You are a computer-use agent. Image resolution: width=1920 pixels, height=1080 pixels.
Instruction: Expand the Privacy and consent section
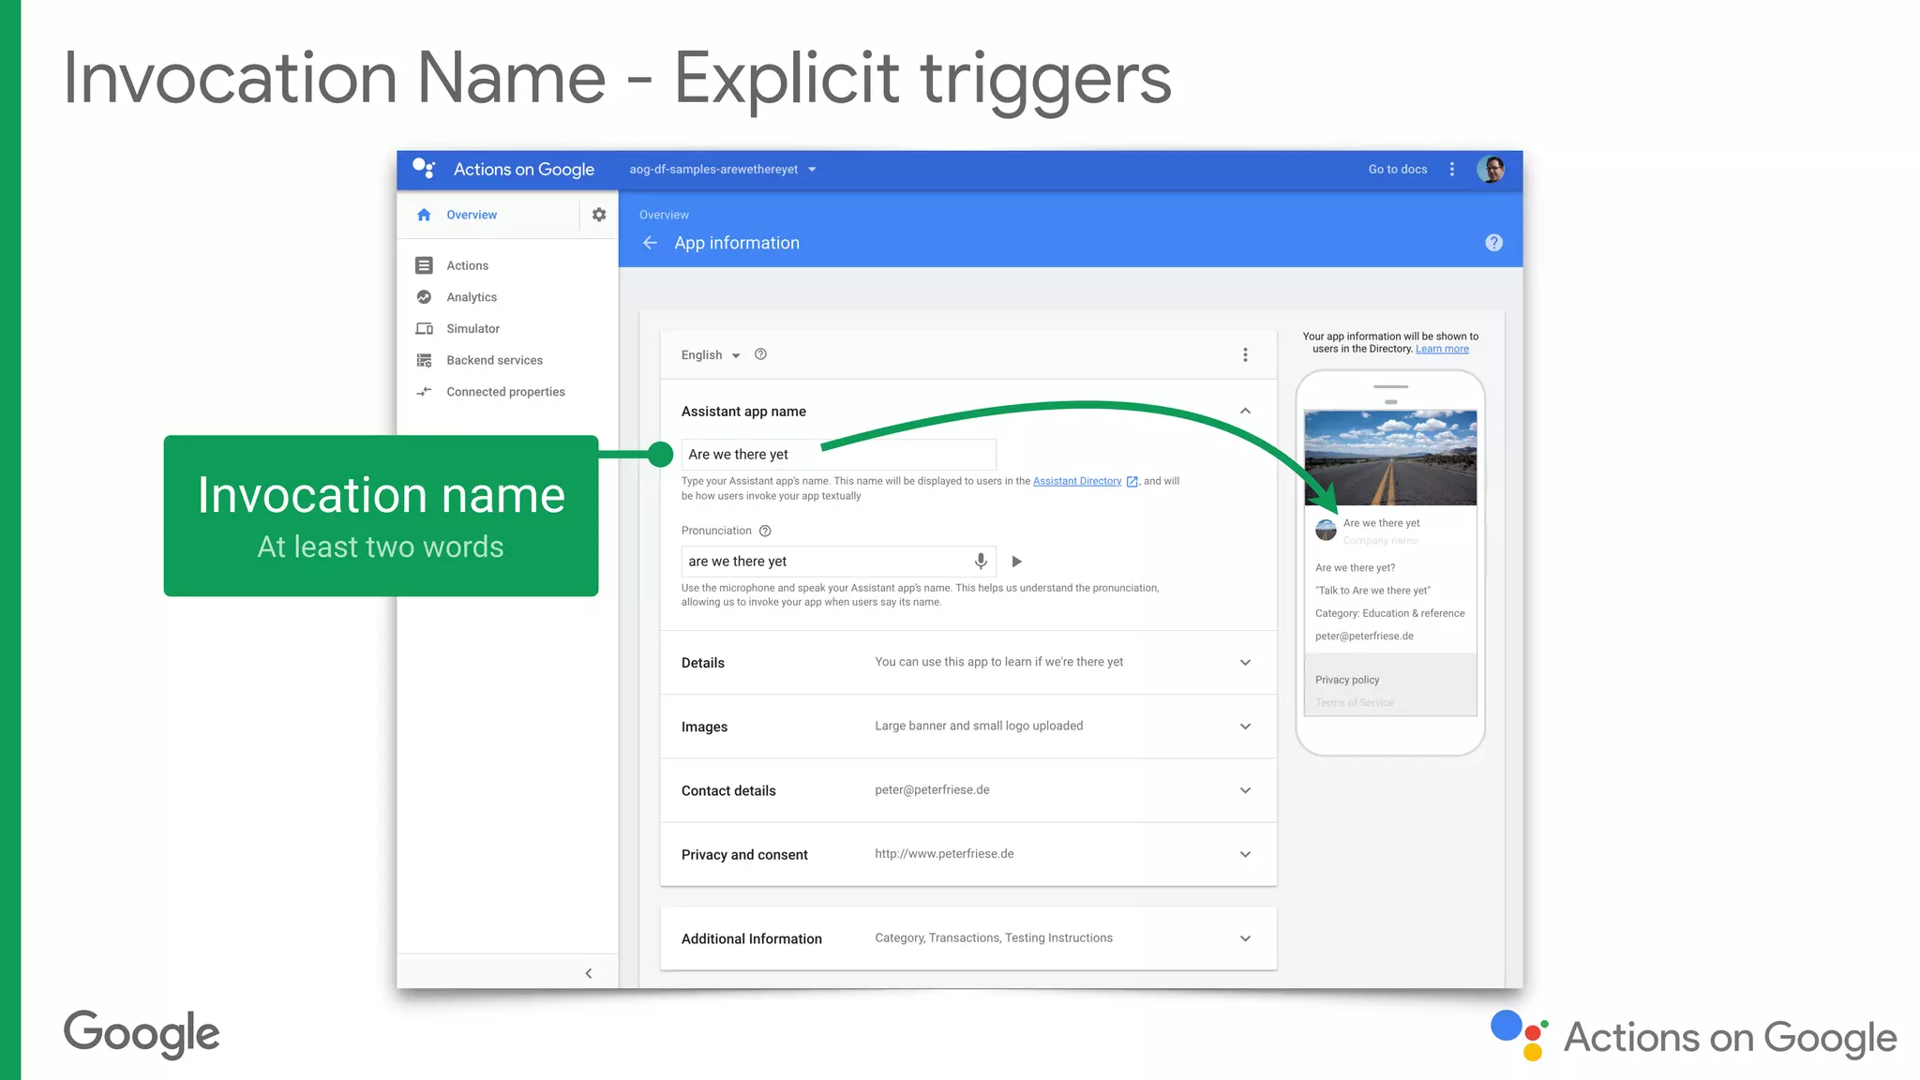1245,854
